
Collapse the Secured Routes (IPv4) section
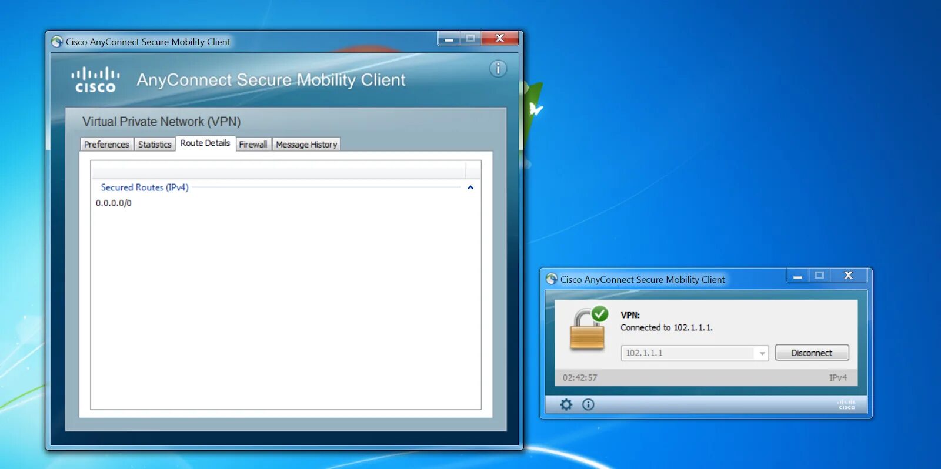(470, 187)
